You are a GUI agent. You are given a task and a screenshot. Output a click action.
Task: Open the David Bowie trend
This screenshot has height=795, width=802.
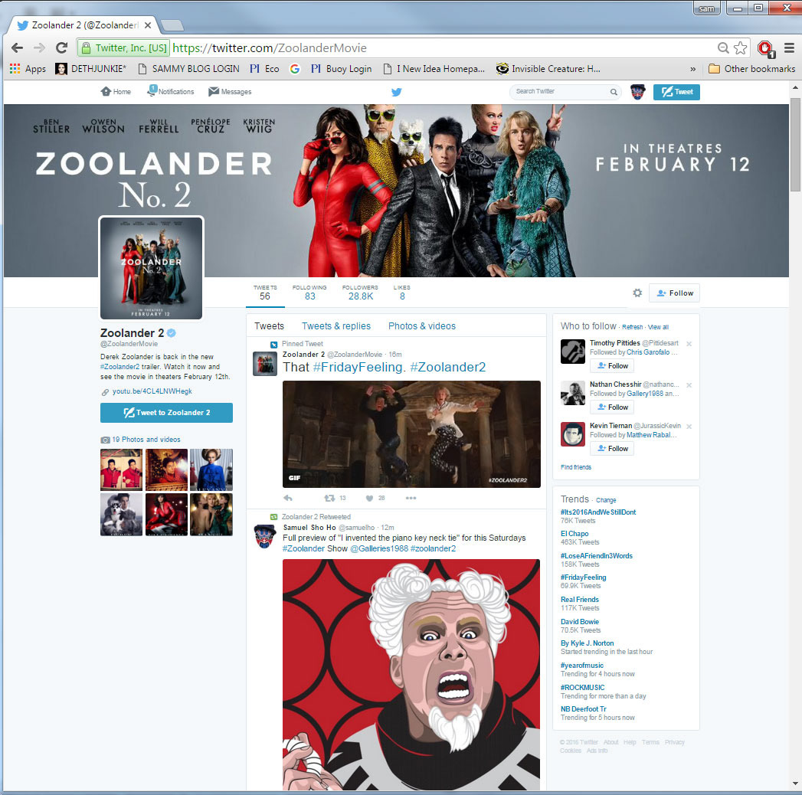pos(580,622)
